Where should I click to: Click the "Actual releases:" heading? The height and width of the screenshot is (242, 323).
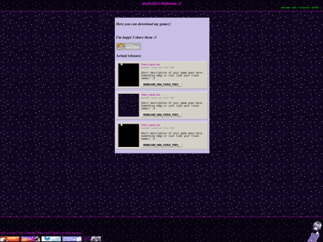[129, 56]
